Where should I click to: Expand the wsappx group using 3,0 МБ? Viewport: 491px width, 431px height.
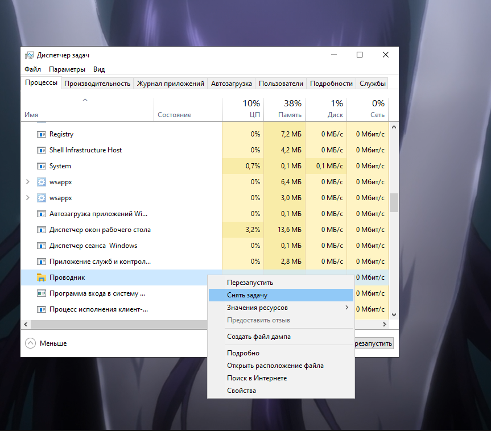(27, 198)
